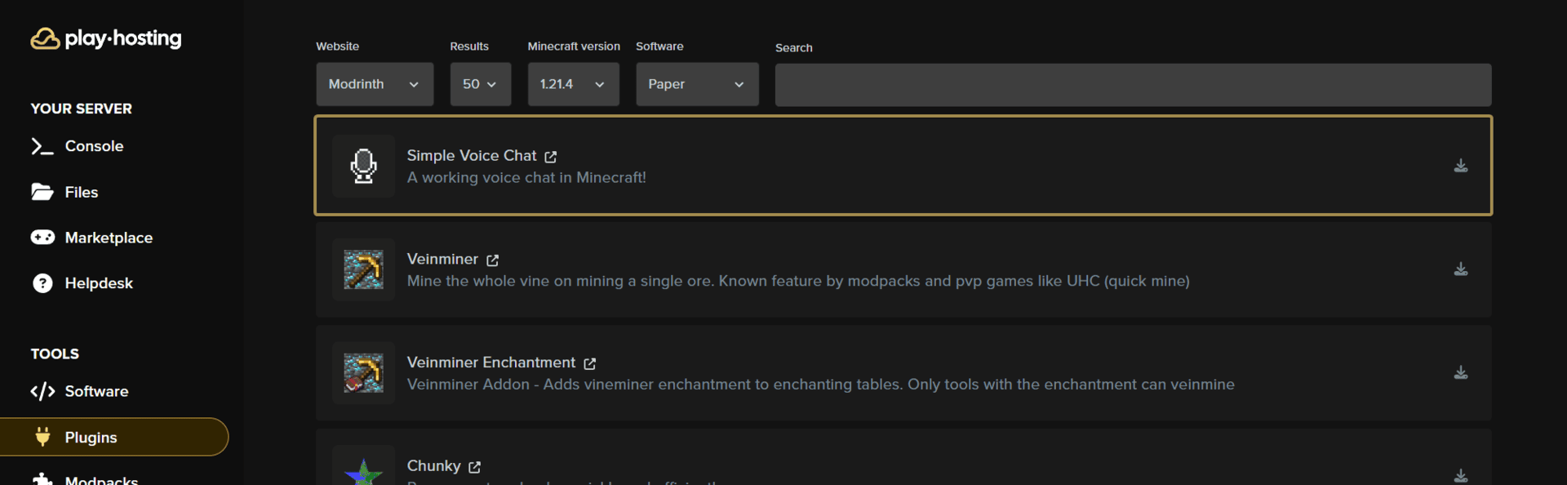
Task: Open the Software tool
Action: coord(79,391)
